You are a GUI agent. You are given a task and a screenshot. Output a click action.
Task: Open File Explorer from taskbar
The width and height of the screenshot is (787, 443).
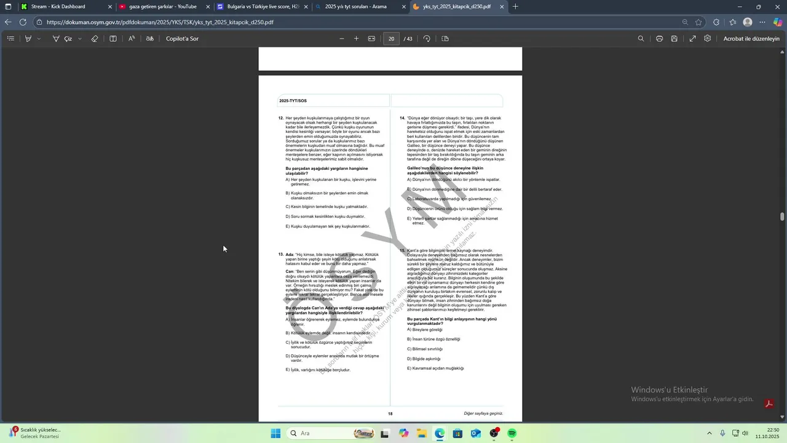tap(421, 433)
